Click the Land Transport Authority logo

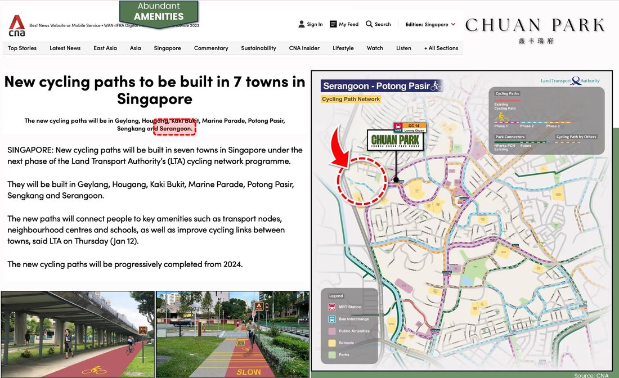[570, 81]
